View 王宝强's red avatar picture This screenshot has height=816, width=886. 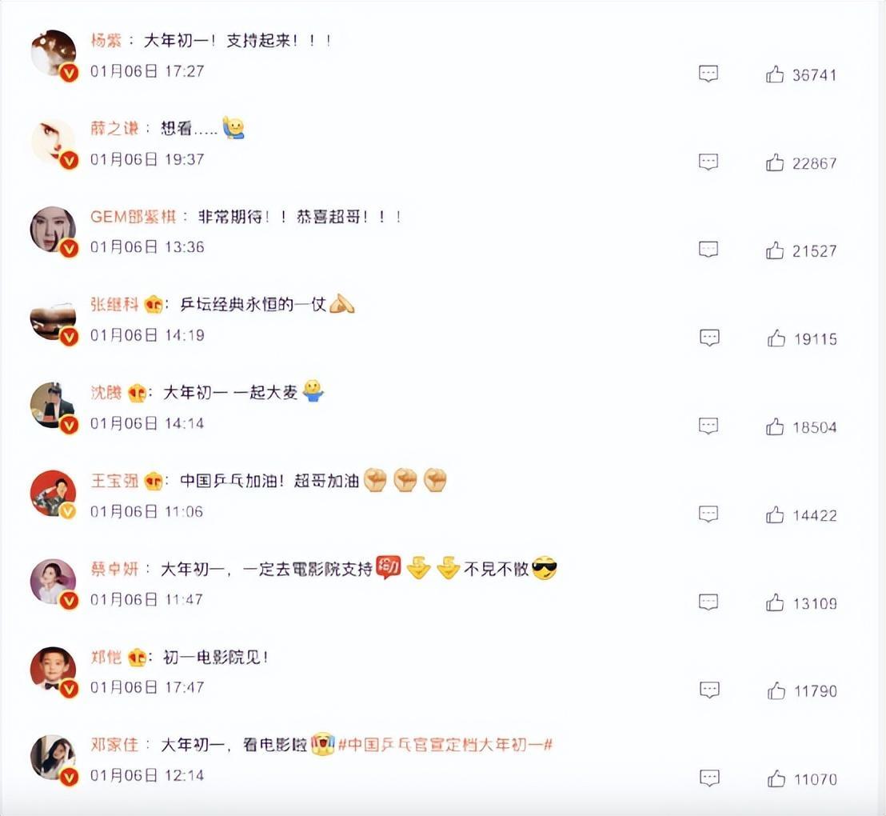(x=53, y=493)
